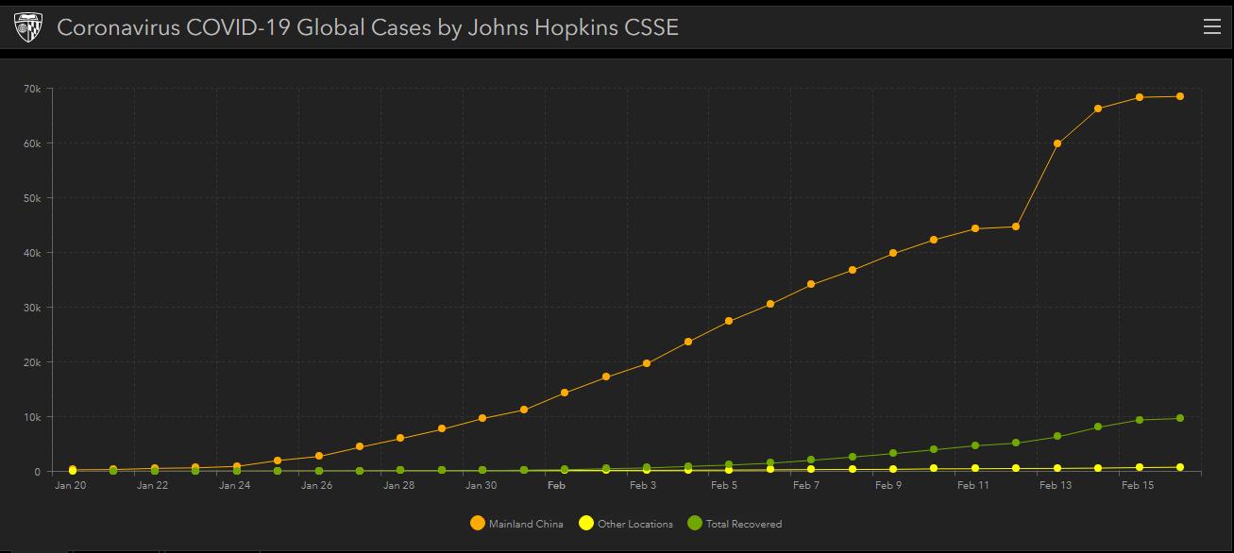Click the 50k label on the y-axis
The image size is (1234, 553).
[32, 198]
